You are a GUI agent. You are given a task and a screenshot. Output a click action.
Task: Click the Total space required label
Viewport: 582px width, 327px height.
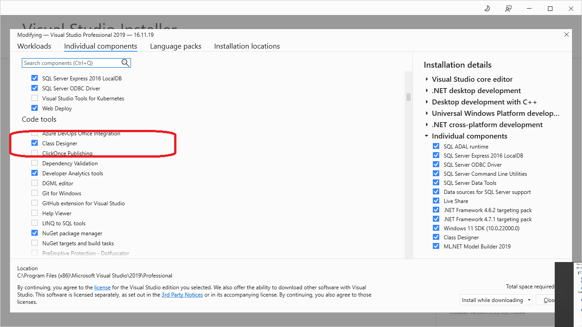click(x=530, y=287)
